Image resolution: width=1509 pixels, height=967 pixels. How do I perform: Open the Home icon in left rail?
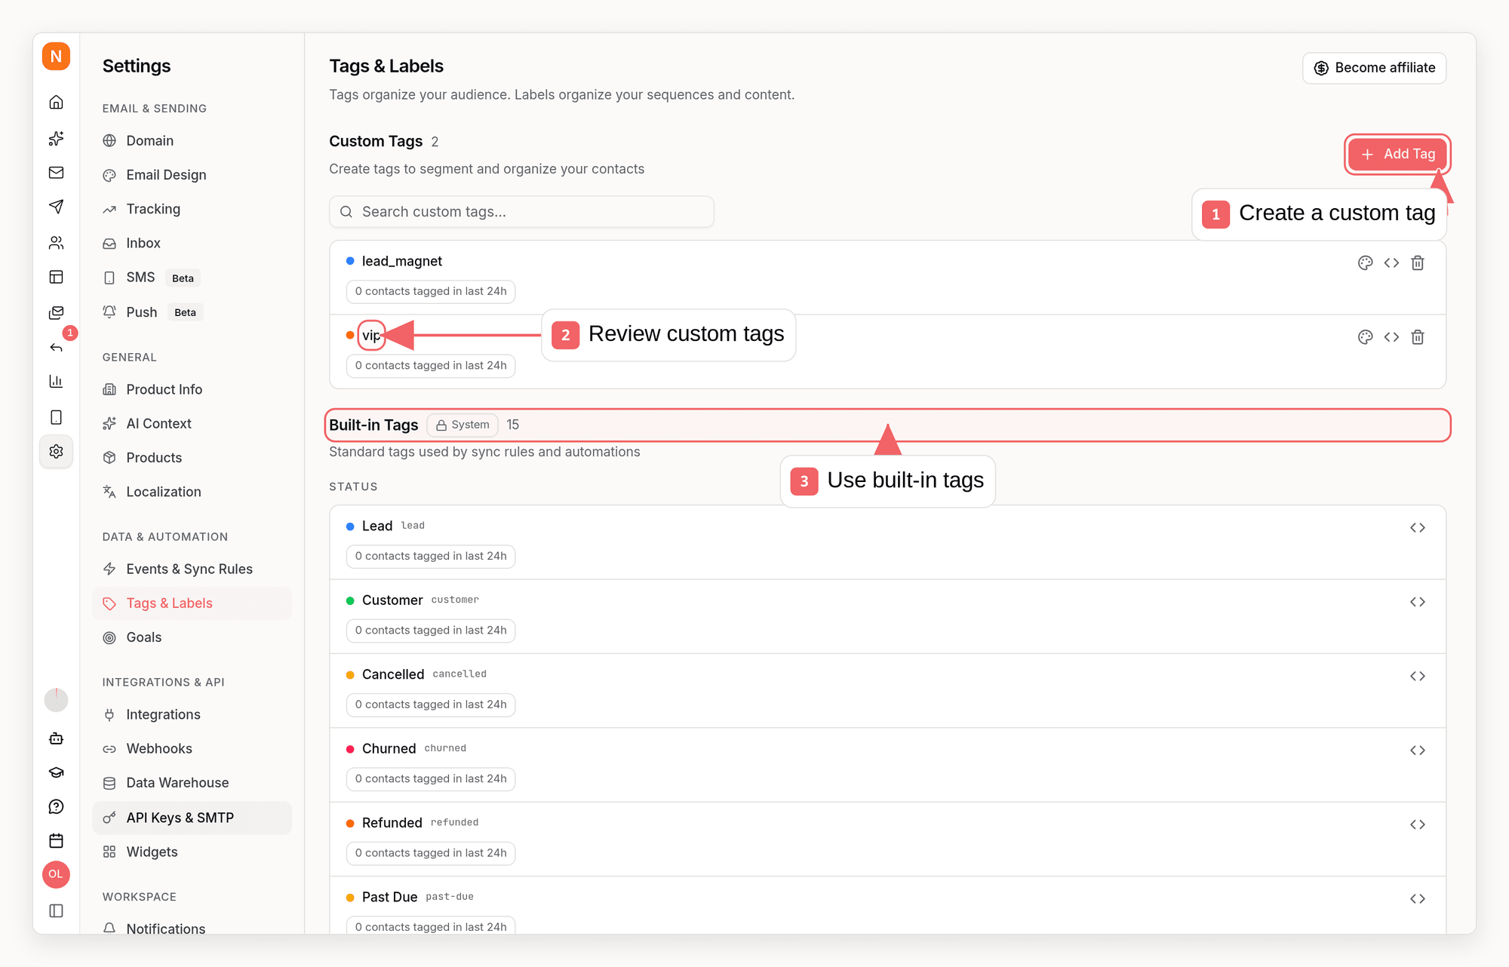pyautogui.click(x=56, y=102)
